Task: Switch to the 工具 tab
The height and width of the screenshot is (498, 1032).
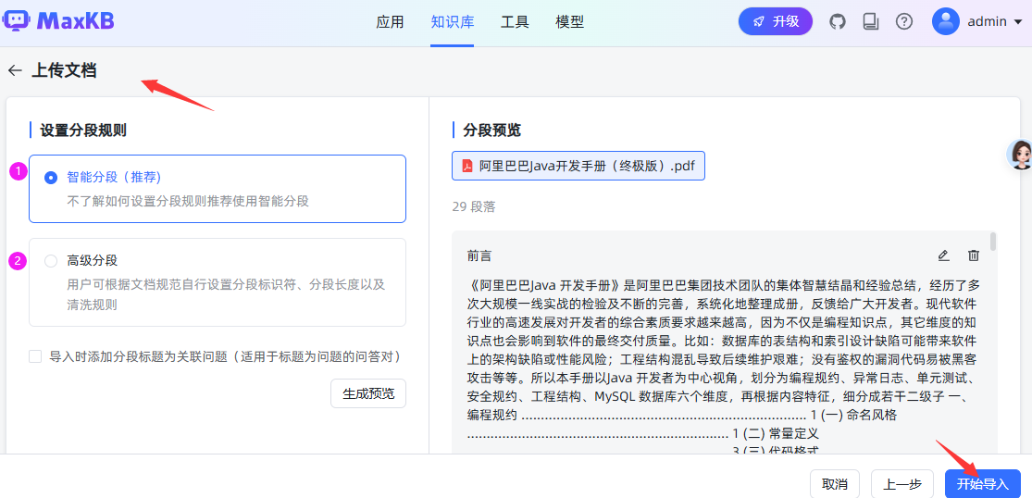Action: (515, 21)
